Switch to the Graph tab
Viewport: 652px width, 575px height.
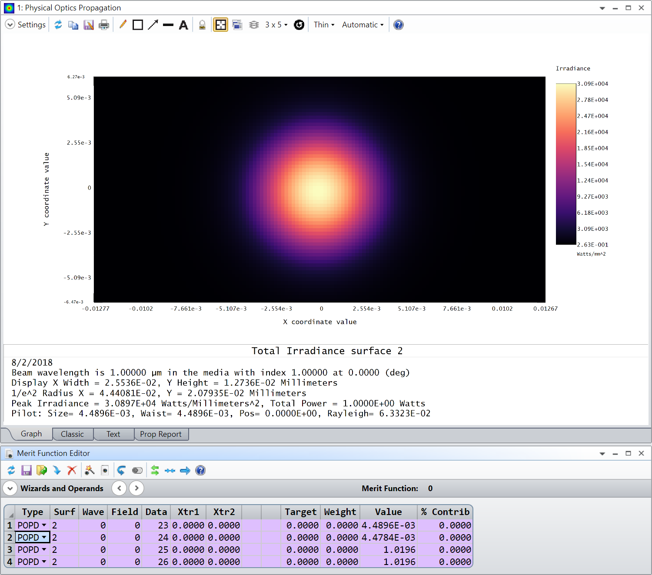pyautogui.click(x=31, y=434)
